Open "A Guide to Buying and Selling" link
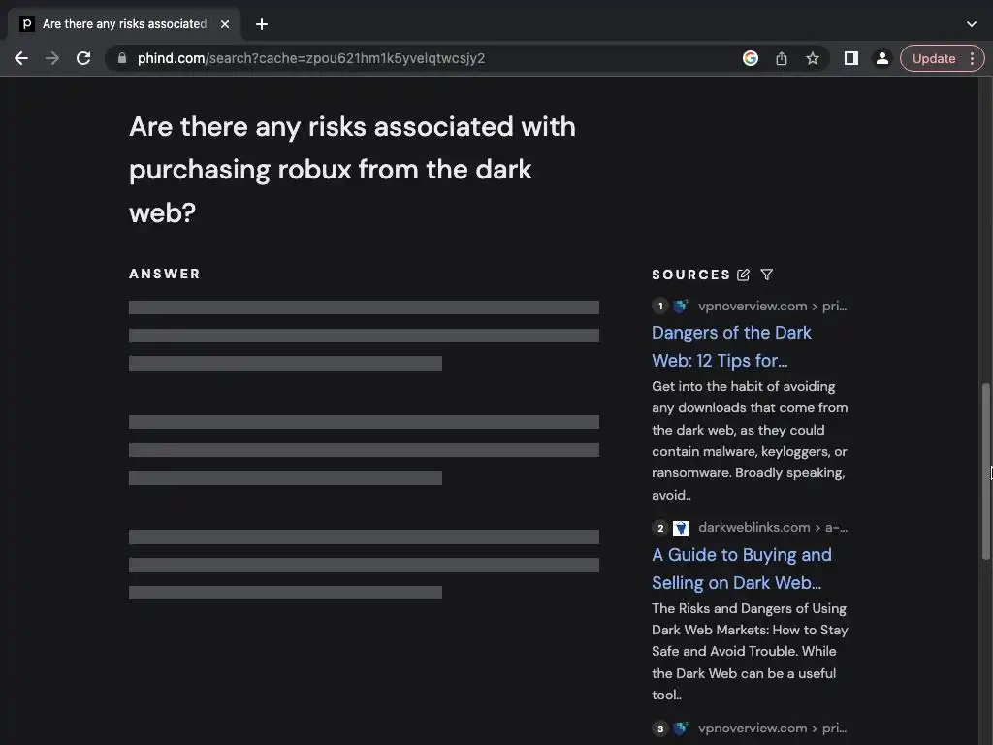 [x=741, y=568]
